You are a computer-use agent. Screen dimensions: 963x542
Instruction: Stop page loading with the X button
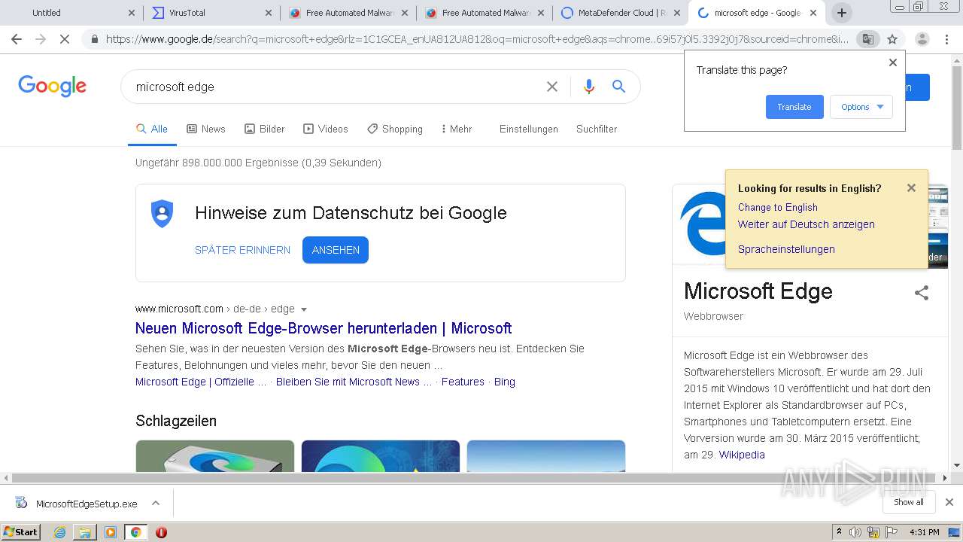click(x=65, y=39)
